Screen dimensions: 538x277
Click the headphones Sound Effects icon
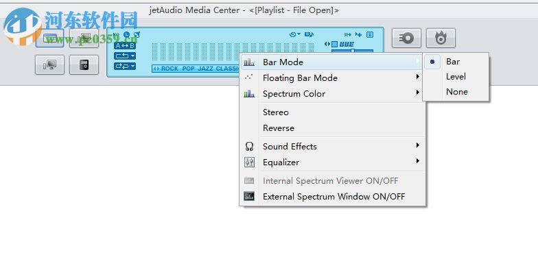coord(249,147)
